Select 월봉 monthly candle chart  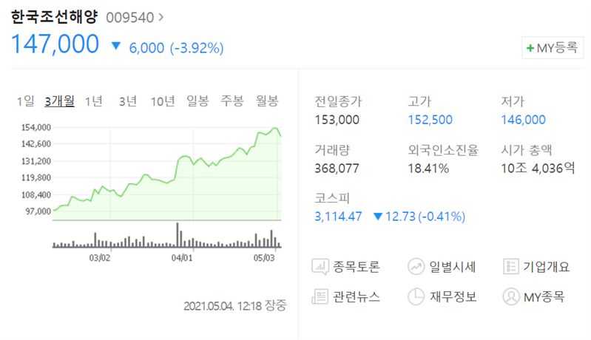tap(266, 101)
